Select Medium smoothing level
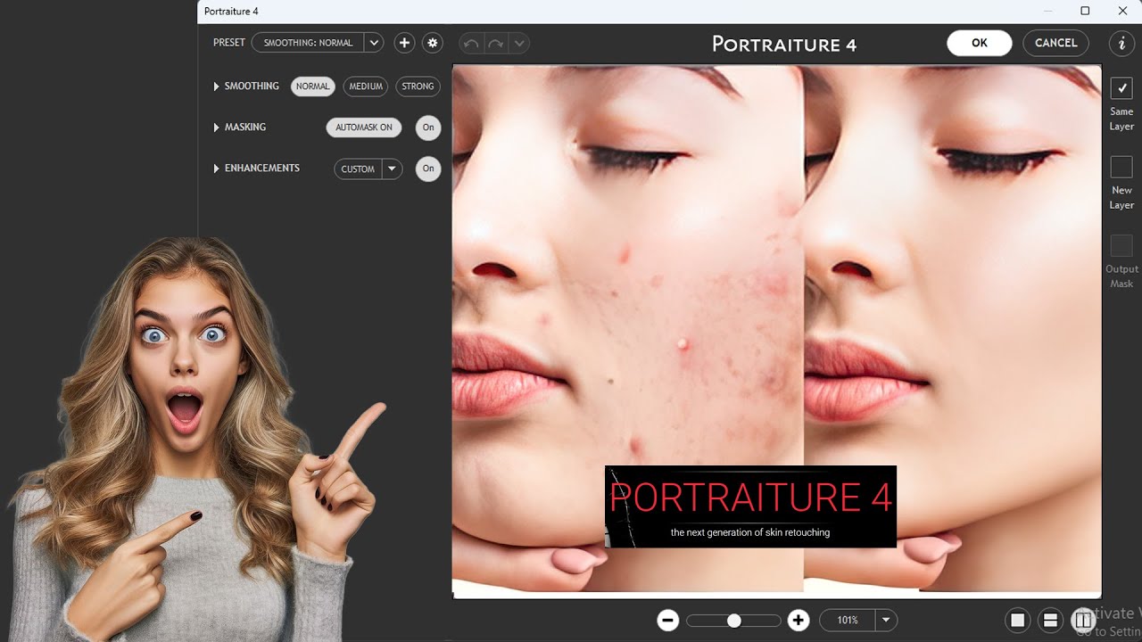Screen dimensions: 1142x642 (x=366, y=86)
